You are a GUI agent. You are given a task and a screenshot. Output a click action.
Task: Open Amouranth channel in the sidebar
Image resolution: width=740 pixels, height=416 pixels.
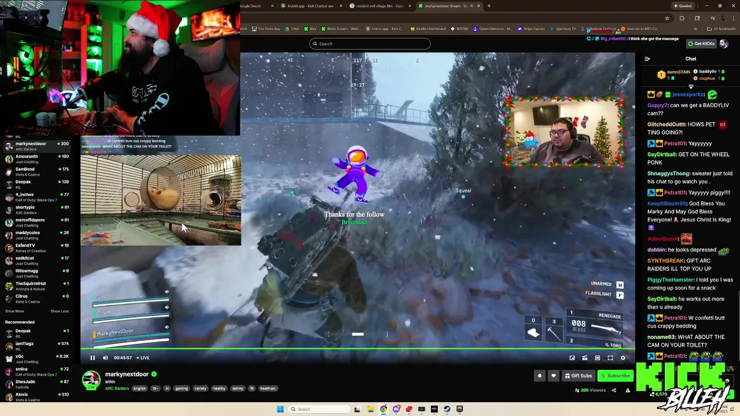37,159
